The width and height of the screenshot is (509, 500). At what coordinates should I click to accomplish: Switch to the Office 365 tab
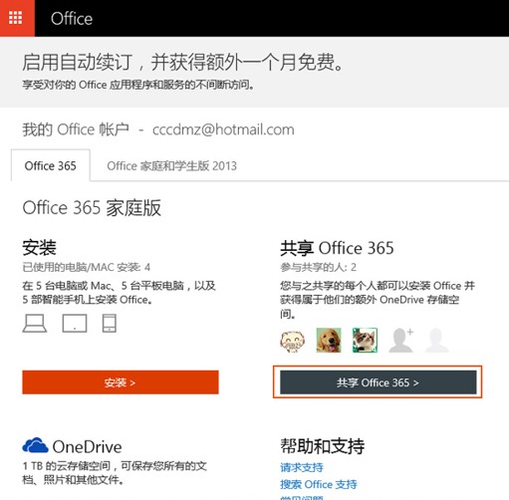pyautogui.click(x=51, y=165)
